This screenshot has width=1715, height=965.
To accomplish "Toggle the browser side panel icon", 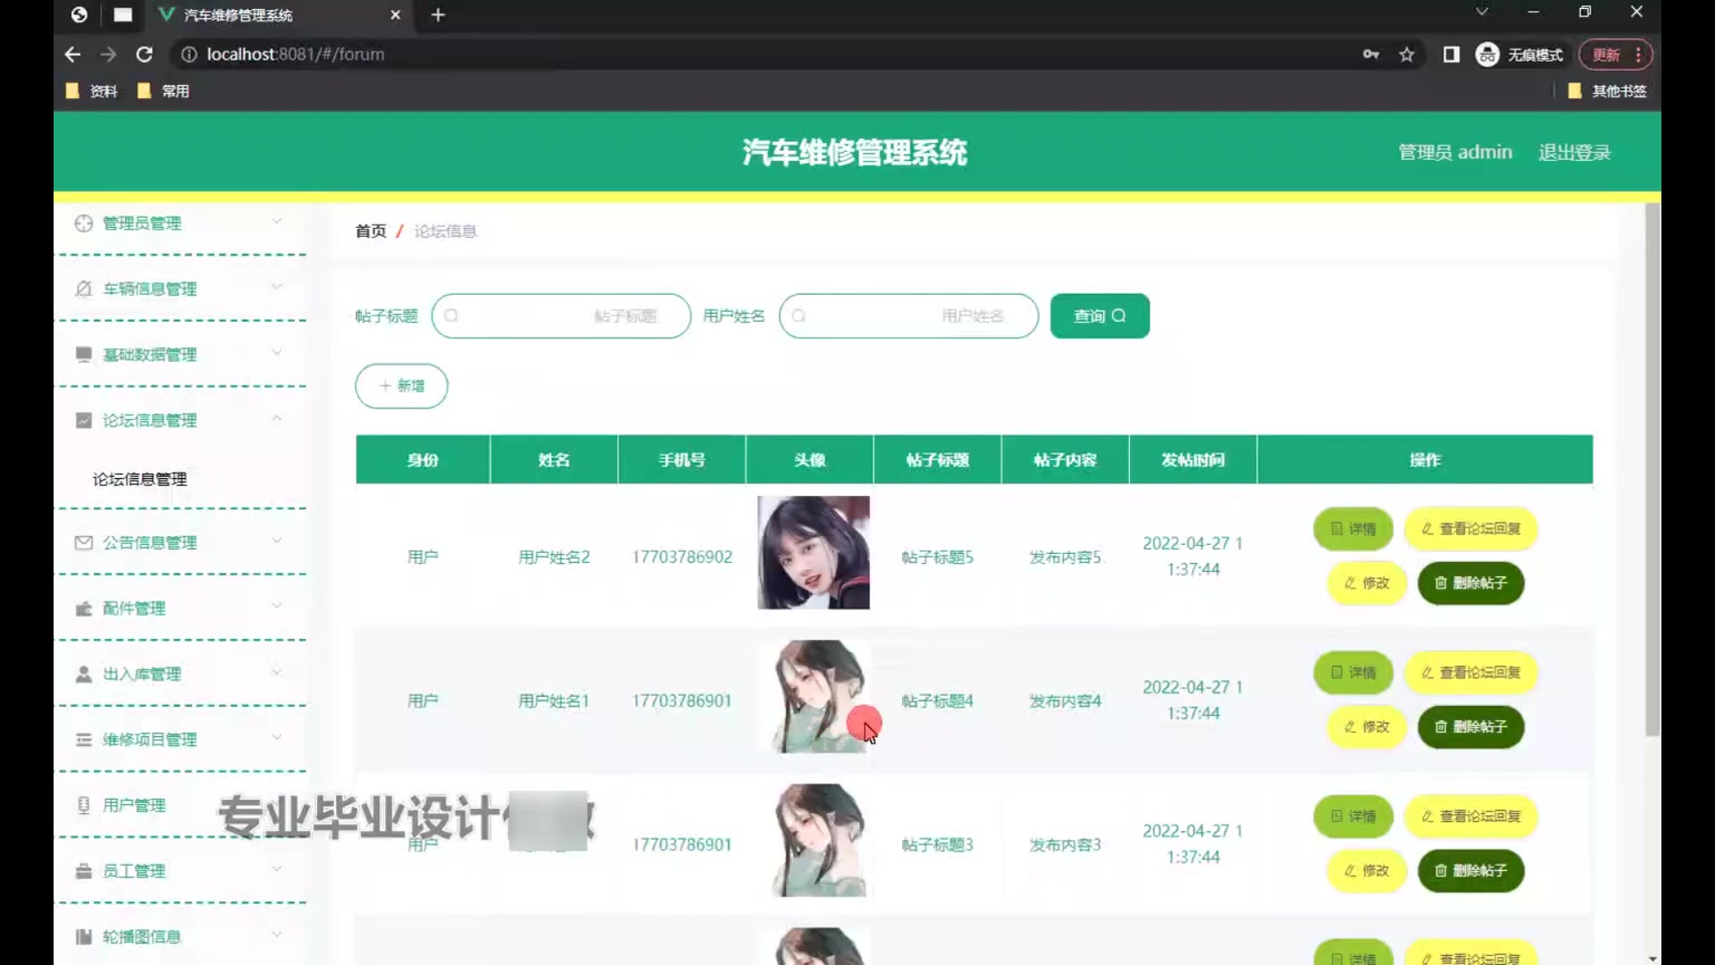I will (1451, 55).
